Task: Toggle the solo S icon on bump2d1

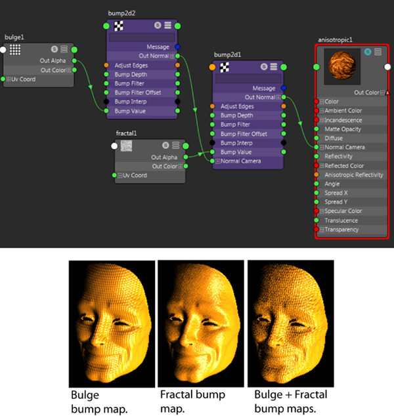Action: pos(264,66)
